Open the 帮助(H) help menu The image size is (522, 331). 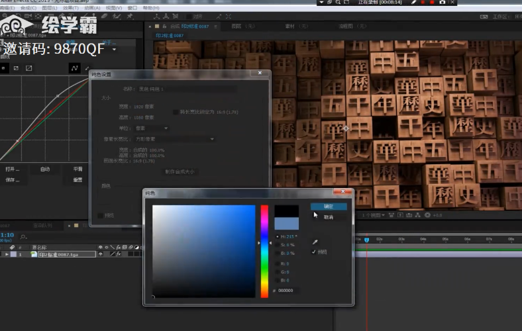coord(151,8)
